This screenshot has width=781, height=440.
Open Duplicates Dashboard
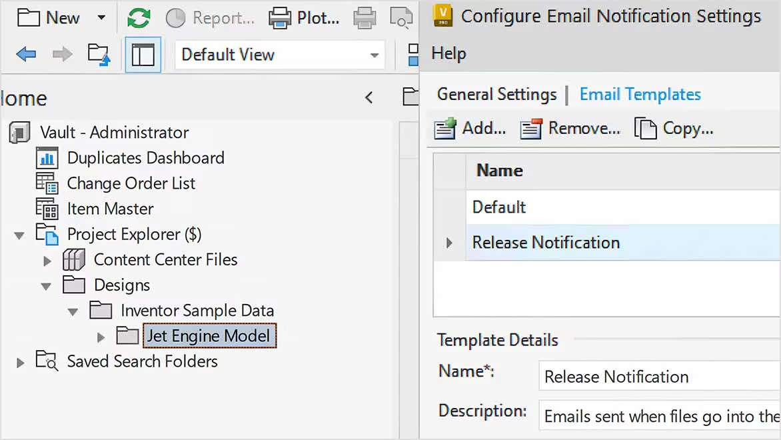(145, 158)
